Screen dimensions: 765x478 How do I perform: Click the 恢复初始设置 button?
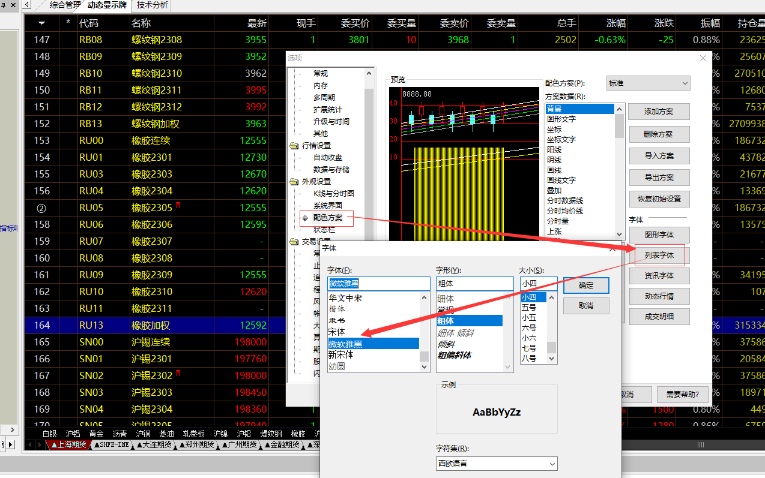(659, 199)
